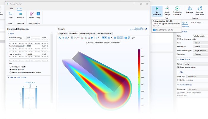Open the Form dropdown showing main
208x119 pixels.
point(196,64)
